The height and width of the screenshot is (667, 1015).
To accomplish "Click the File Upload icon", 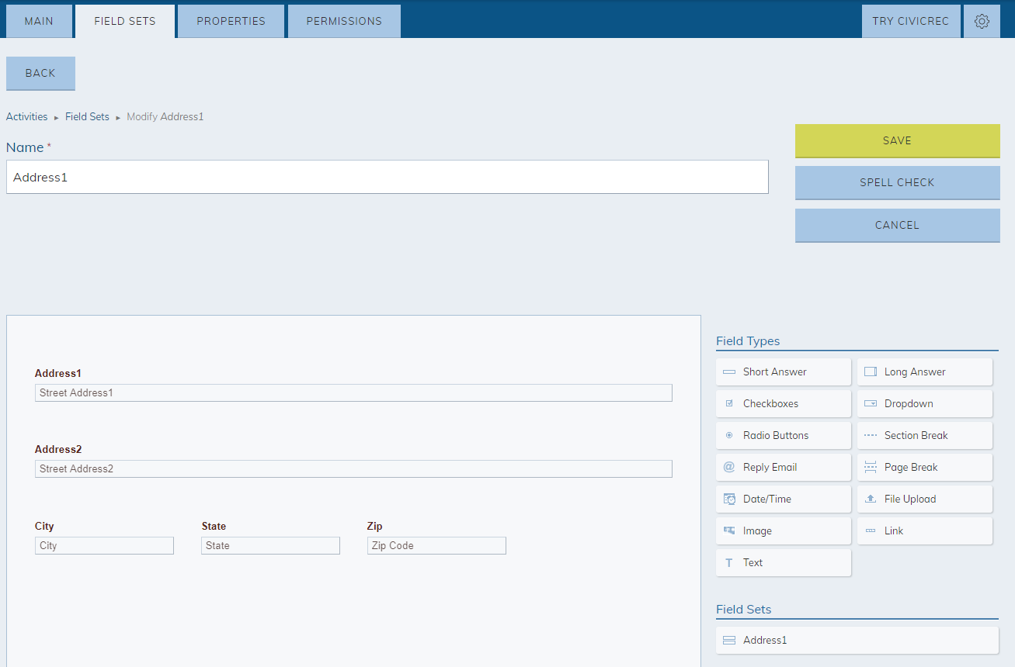I will point(871,499).
